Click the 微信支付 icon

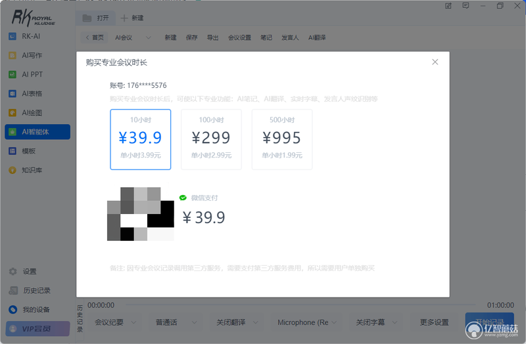click(183, 198)
